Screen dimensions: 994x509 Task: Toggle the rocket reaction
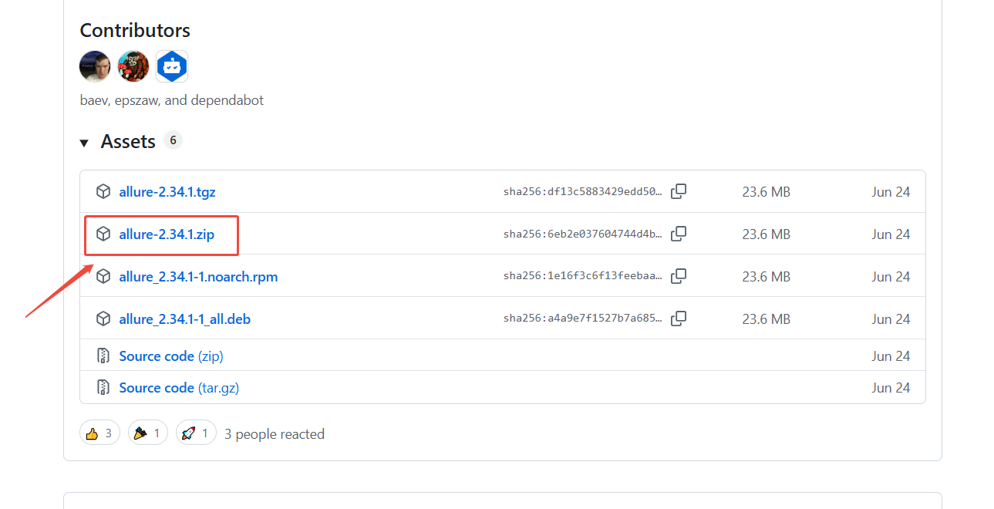coord(196,433)
